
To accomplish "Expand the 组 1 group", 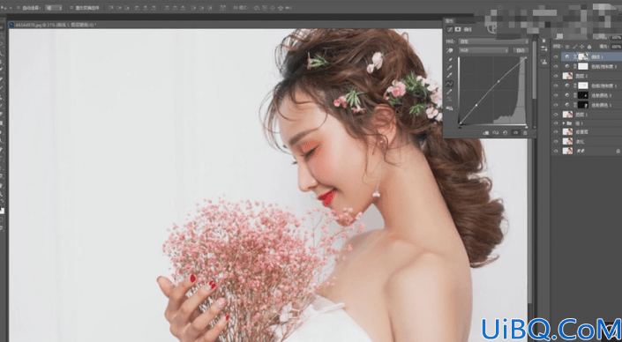I will pos(564,123).
